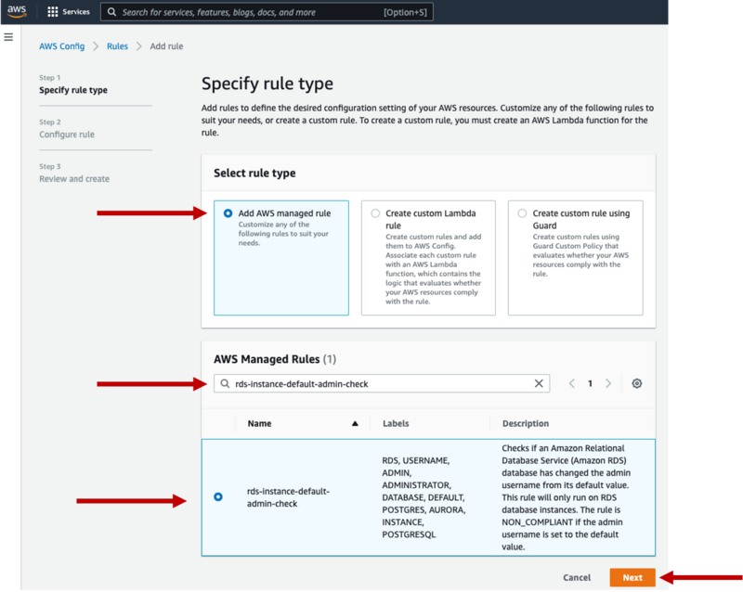743x592 pixels.
Task: Click the AWS logo
Action: point(17,11)
